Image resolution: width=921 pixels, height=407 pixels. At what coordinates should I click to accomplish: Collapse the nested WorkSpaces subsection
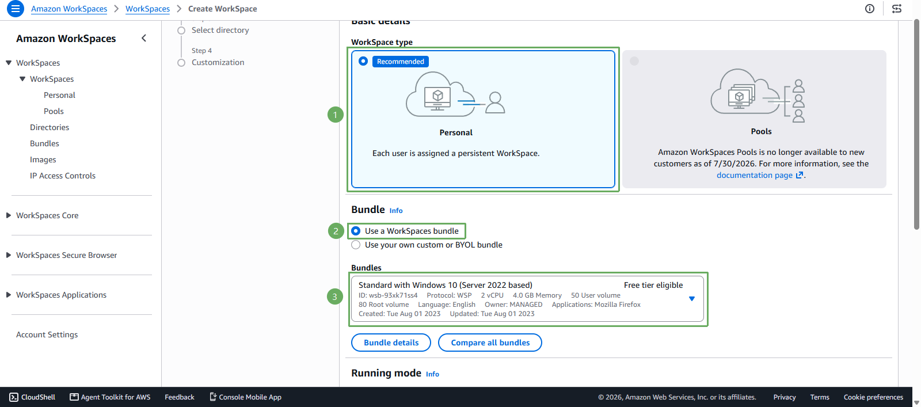click(x=22, y=79)
